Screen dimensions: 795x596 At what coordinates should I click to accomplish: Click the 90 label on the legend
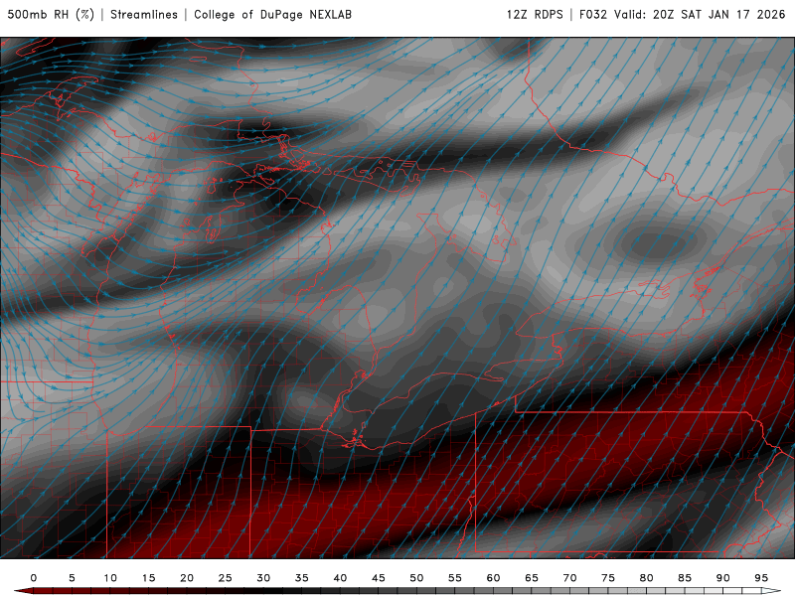[x=723, y=578]
